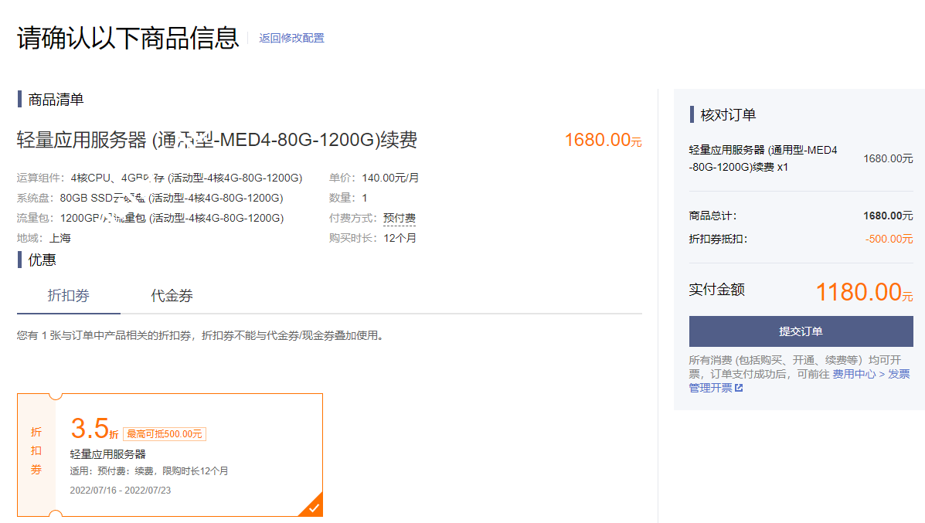Toggle the orange checkmark on the coupon
Viewport: 925px width, 523px height.
(x=313, y=508)
